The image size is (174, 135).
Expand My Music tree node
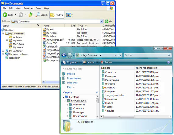point(7,40)
